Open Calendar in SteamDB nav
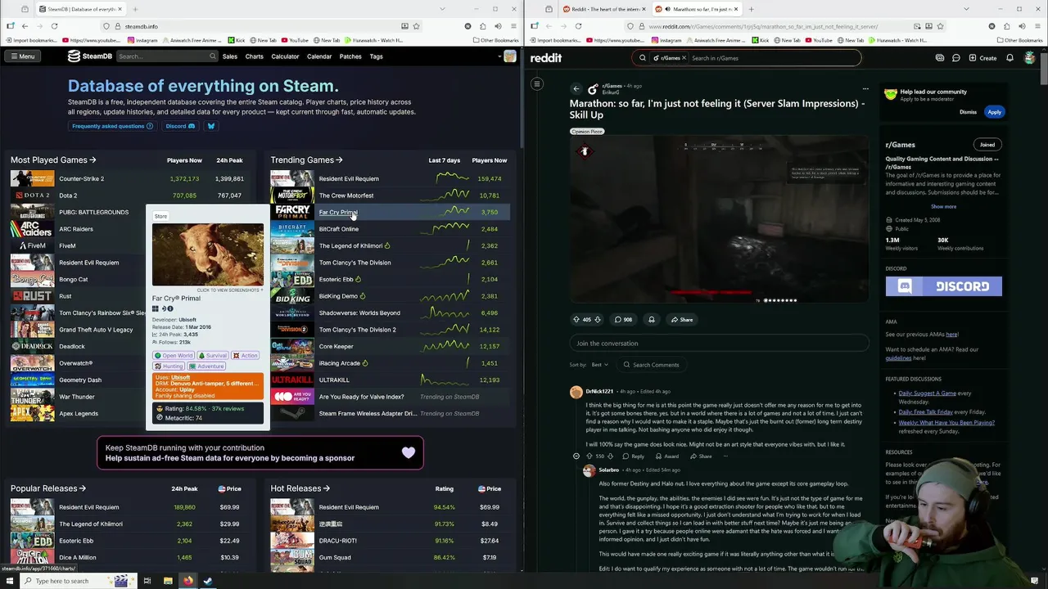Screen dimensions: 1048x589 coord(319,56)
